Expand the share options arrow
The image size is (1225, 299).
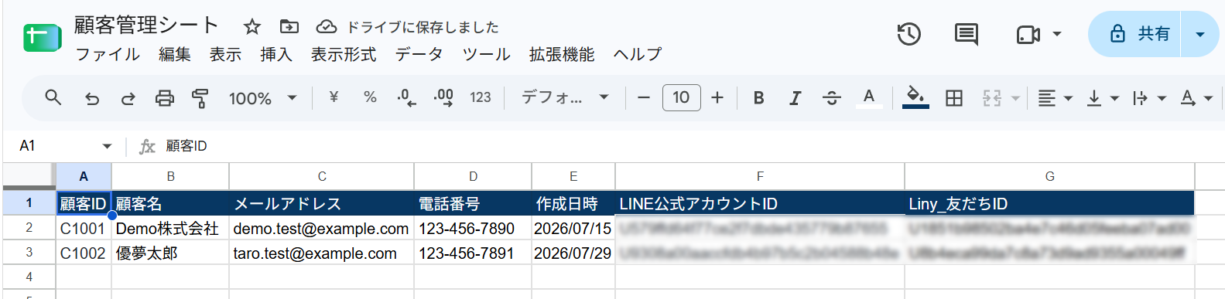(1200, 34)
